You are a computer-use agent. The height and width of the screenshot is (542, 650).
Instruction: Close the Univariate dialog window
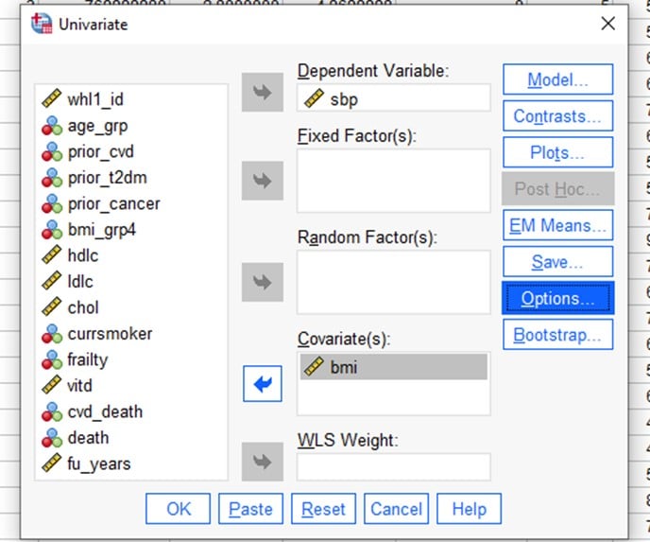pos(607,25)
